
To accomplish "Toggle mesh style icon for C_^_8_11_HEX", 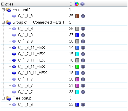I will (x=83, y=60).
